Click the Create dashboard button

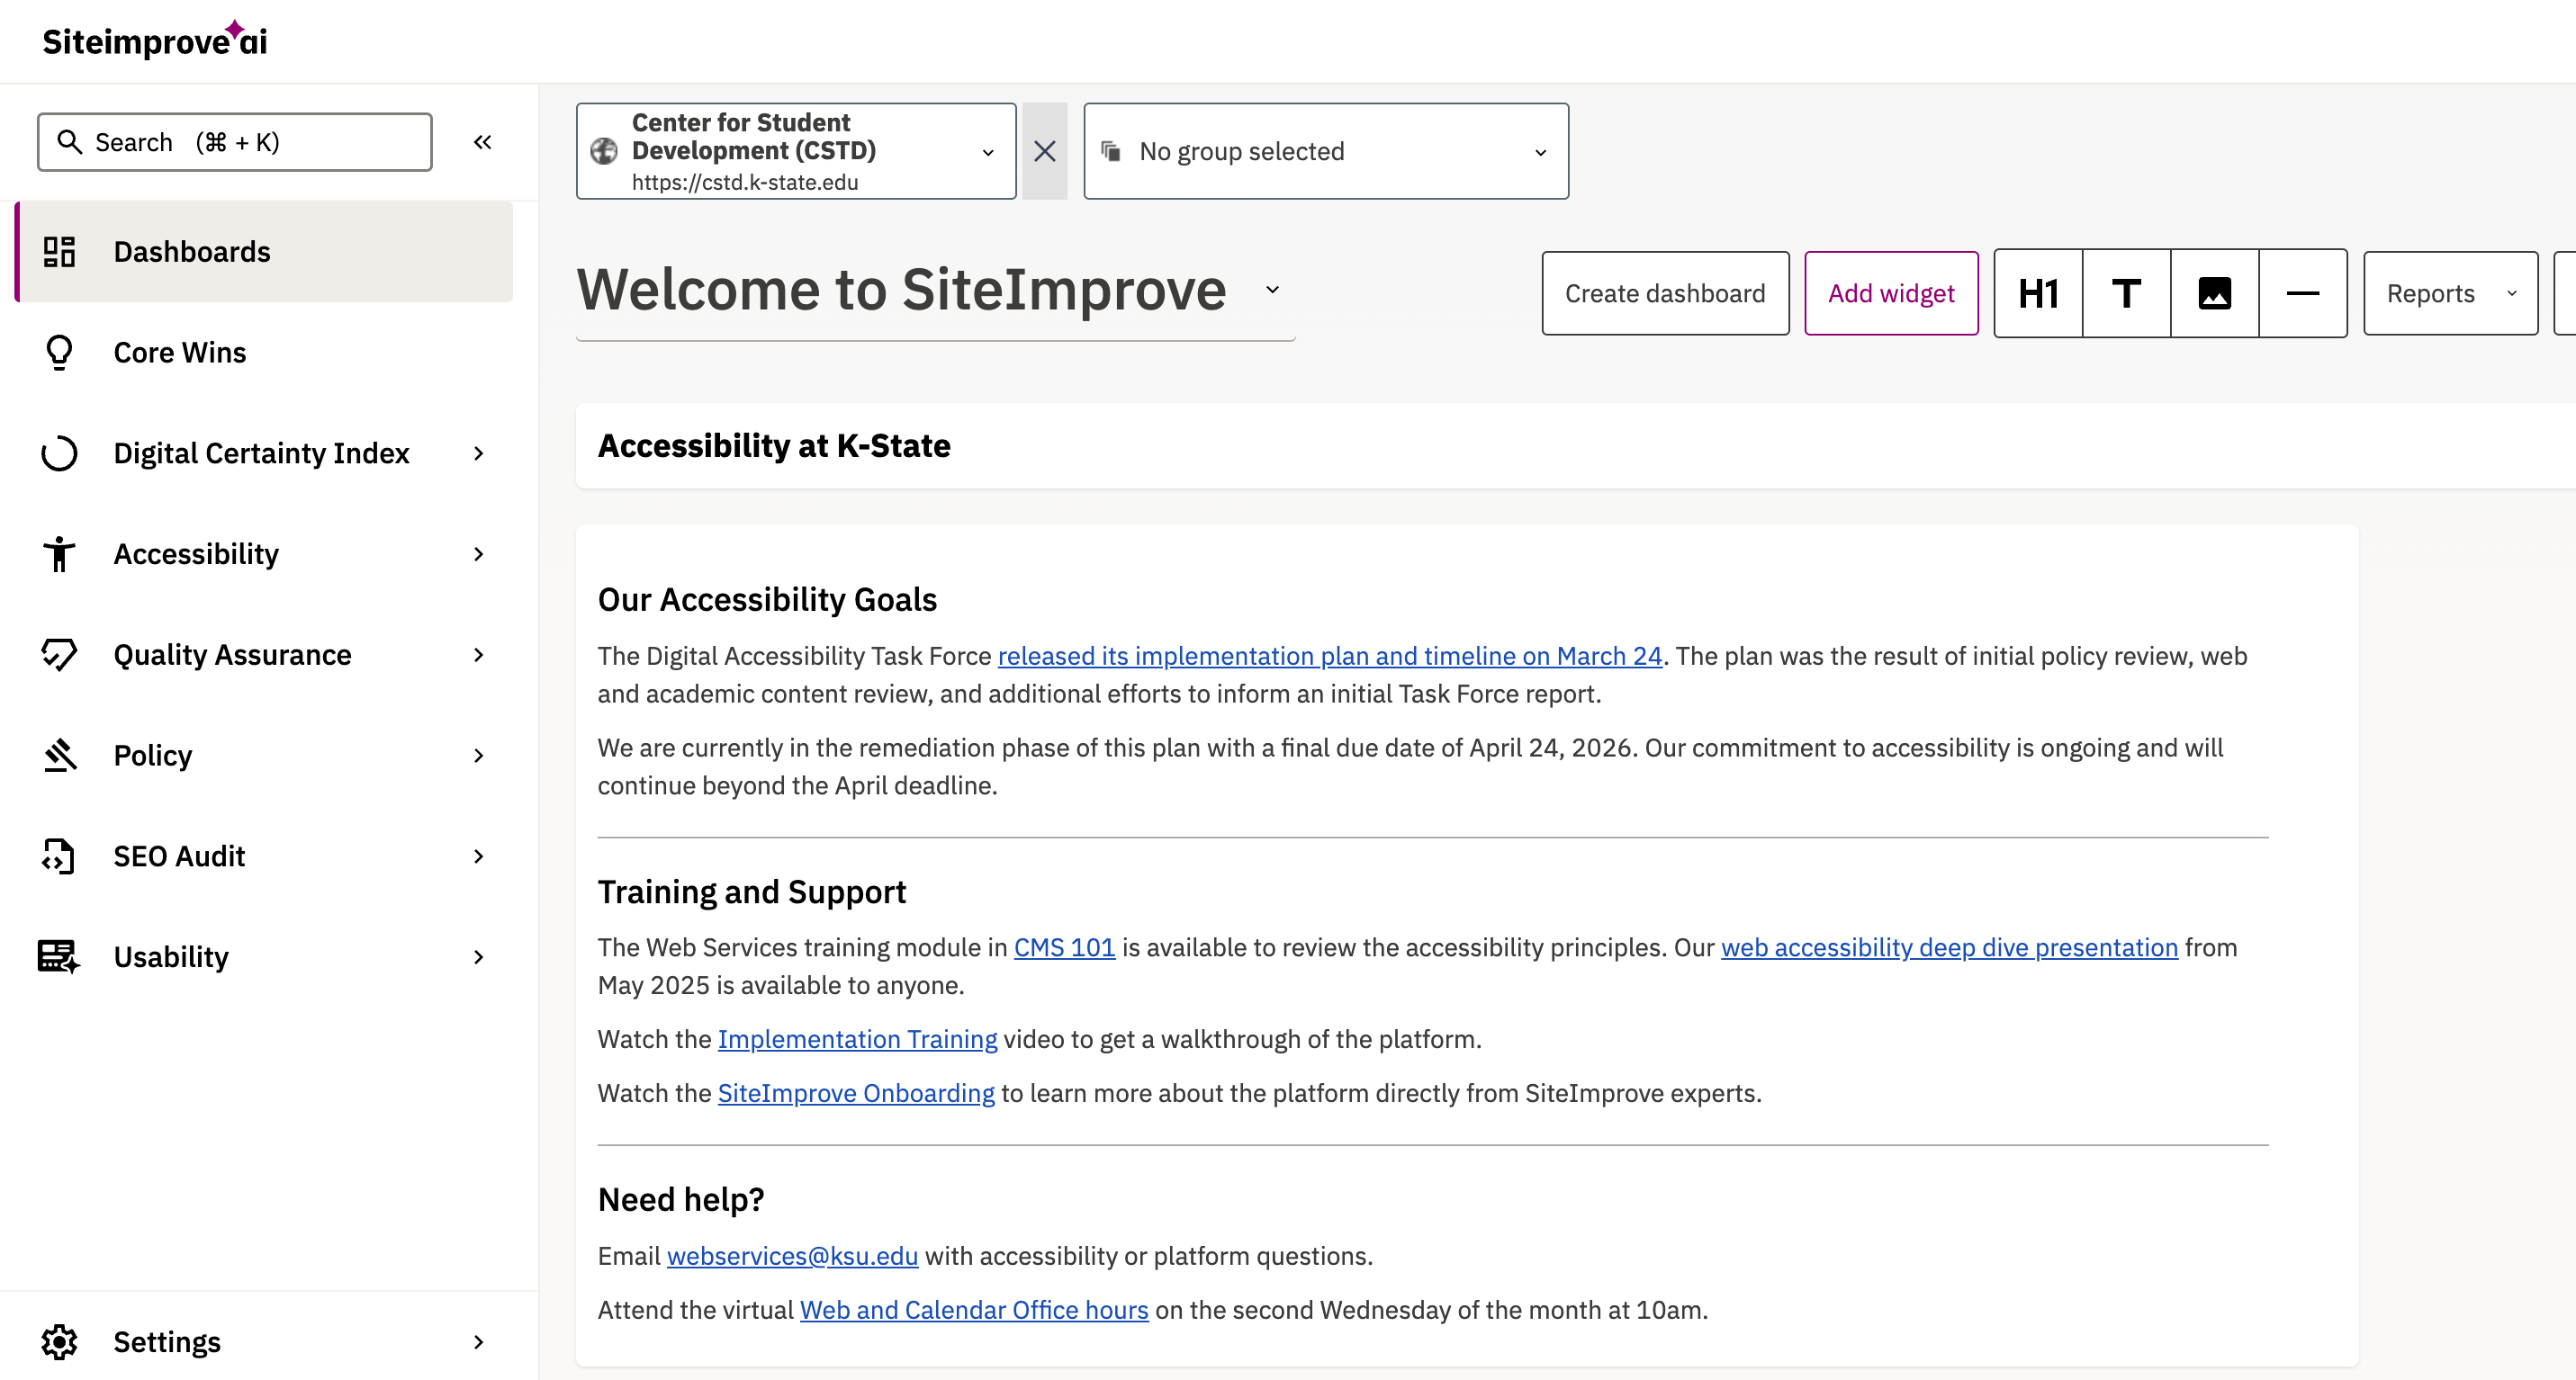(x=1665, y=292)
